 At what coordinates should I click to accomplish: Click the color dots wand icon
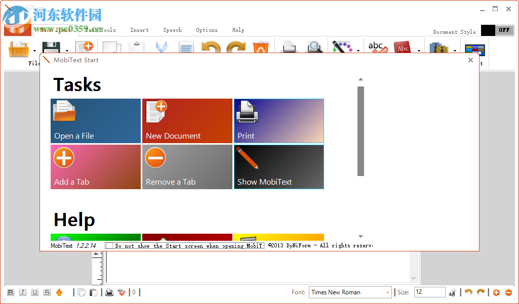[342, 47]
